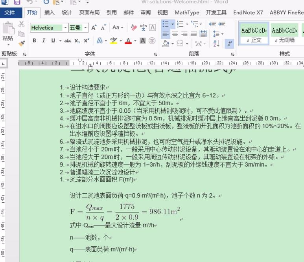Apply yellow text highlight color

click(114, 41)
